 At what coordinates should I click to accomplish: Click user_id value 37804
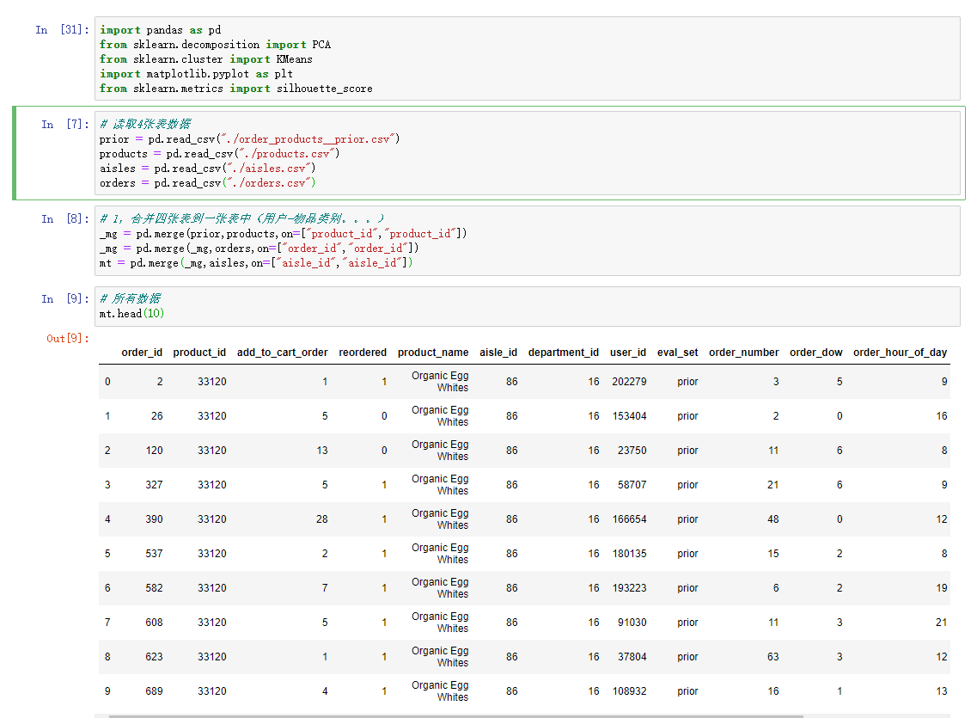pyautogui.click(x=632, y=656)
